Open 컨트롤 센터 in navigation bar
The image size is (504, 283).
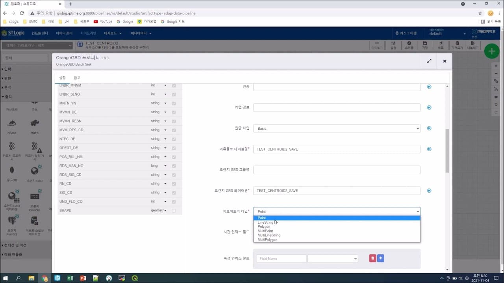pyautogui.click(x=40, y=33)
